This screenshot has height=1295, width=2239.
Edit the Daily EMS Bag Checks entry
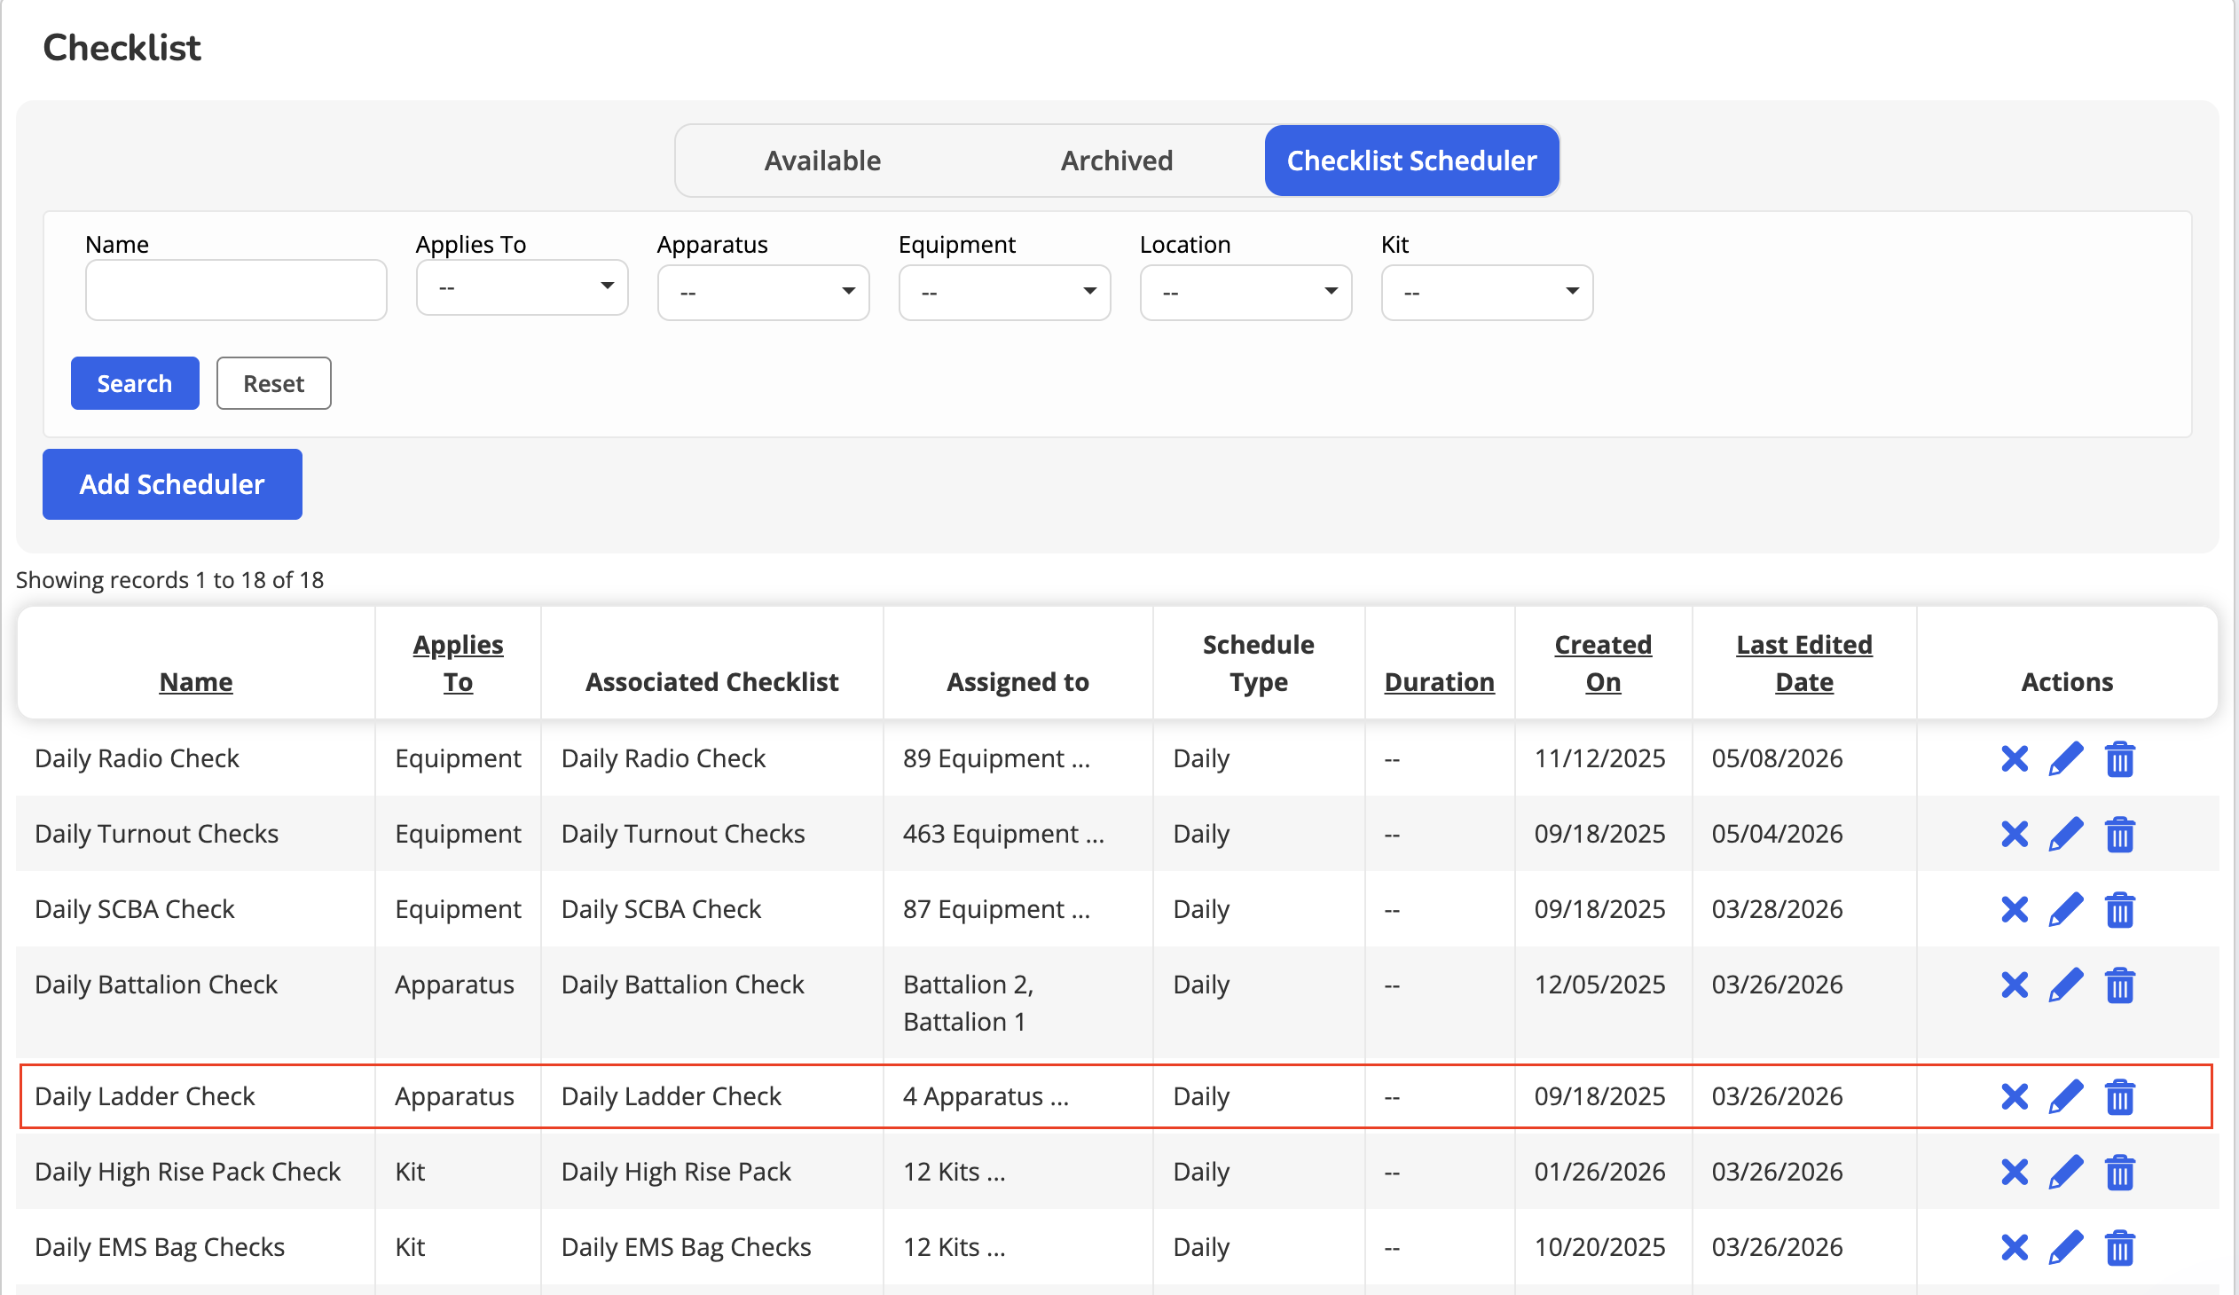click(2066, 1248)
